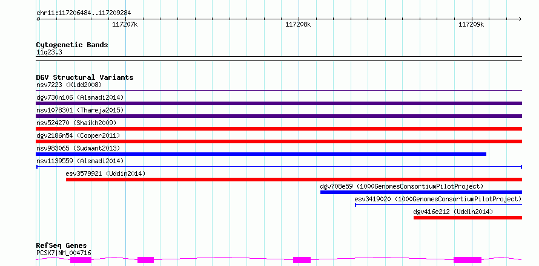Screen dimensions: 539x266
Task: Open the Cytogenetic Bands track title
Action: [72, 45]
